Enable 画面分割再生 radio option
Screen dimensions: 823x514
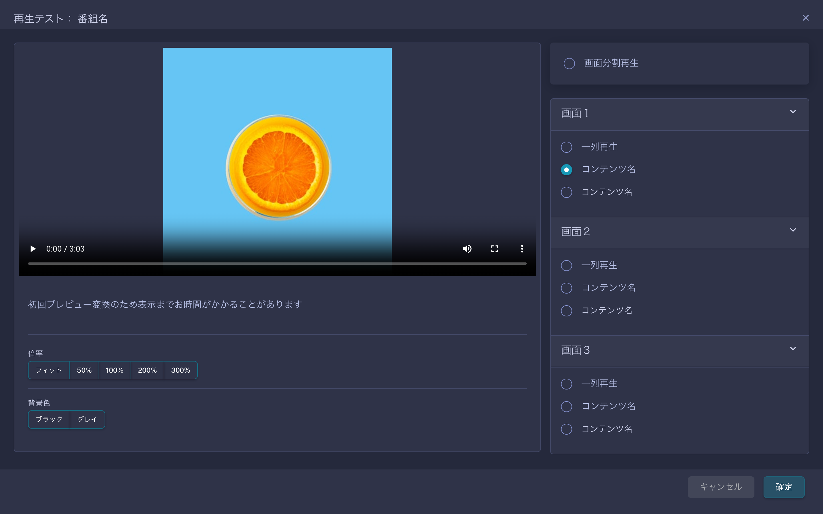click(x=569, y=64)
